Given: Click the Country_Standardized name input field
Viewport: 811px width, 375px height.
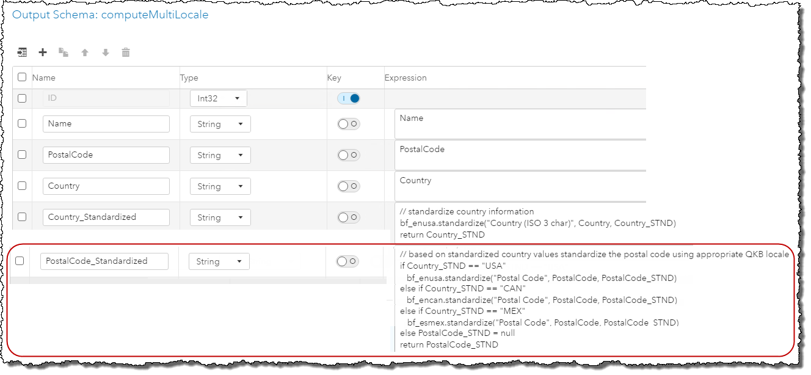Looking at the screenshot, I should [x=106, y=217].
